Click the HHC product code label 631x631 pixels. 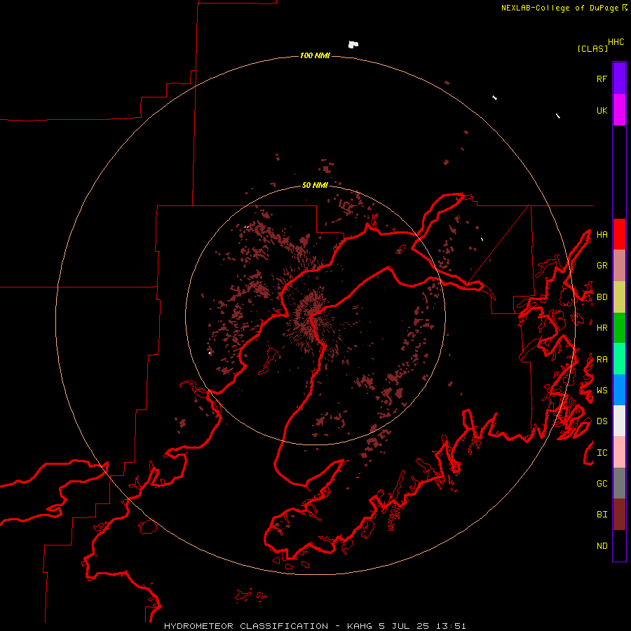pyautogui.click(x=616, y=42)
